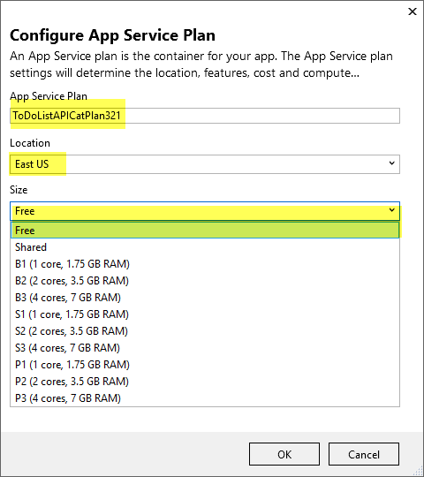The width and height of the screenshot is (424, 477).
Task: Pick S2 (2 cores, 3.5 GB RAM)
Action: 205,330
